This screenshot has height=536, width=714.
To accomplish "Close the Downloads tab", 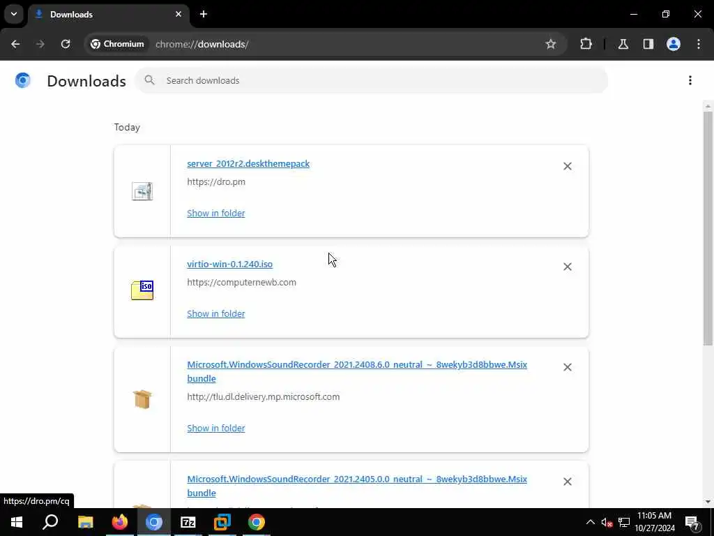I will click(x=178, y=14).
